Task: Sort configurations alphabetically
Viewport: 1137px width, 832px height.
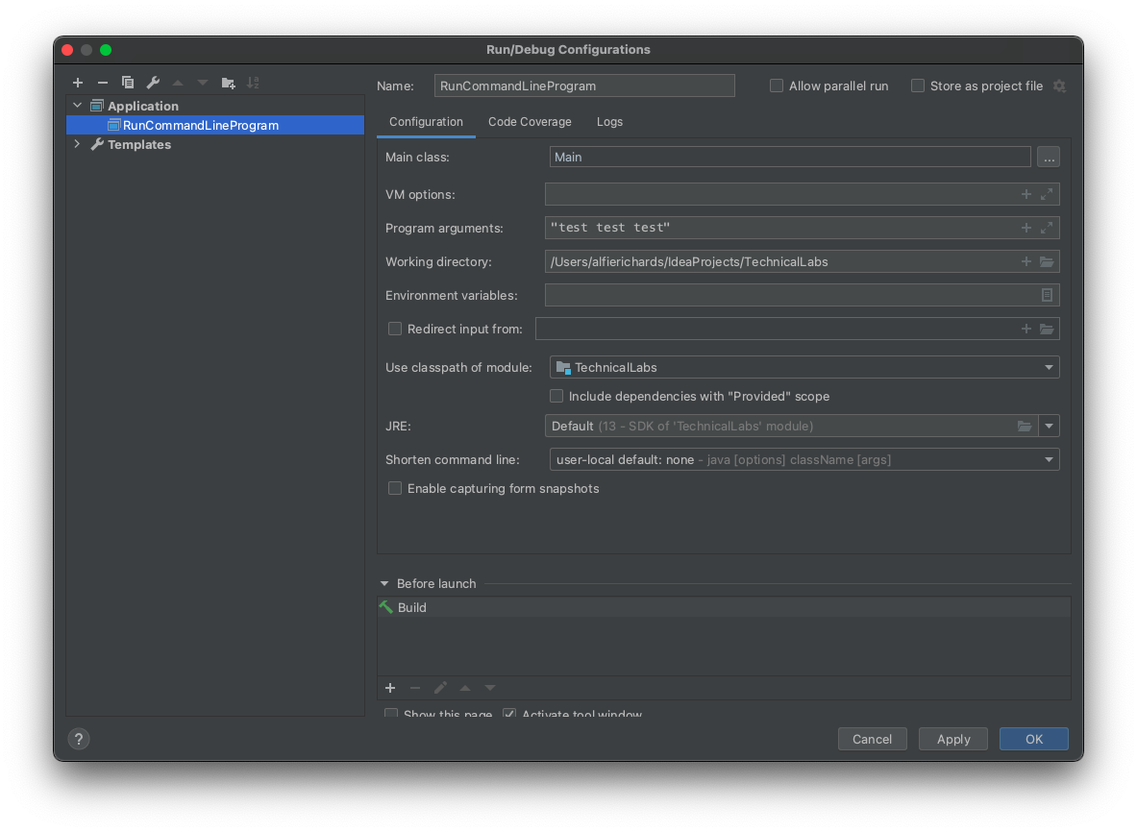Action: (253, 83)
